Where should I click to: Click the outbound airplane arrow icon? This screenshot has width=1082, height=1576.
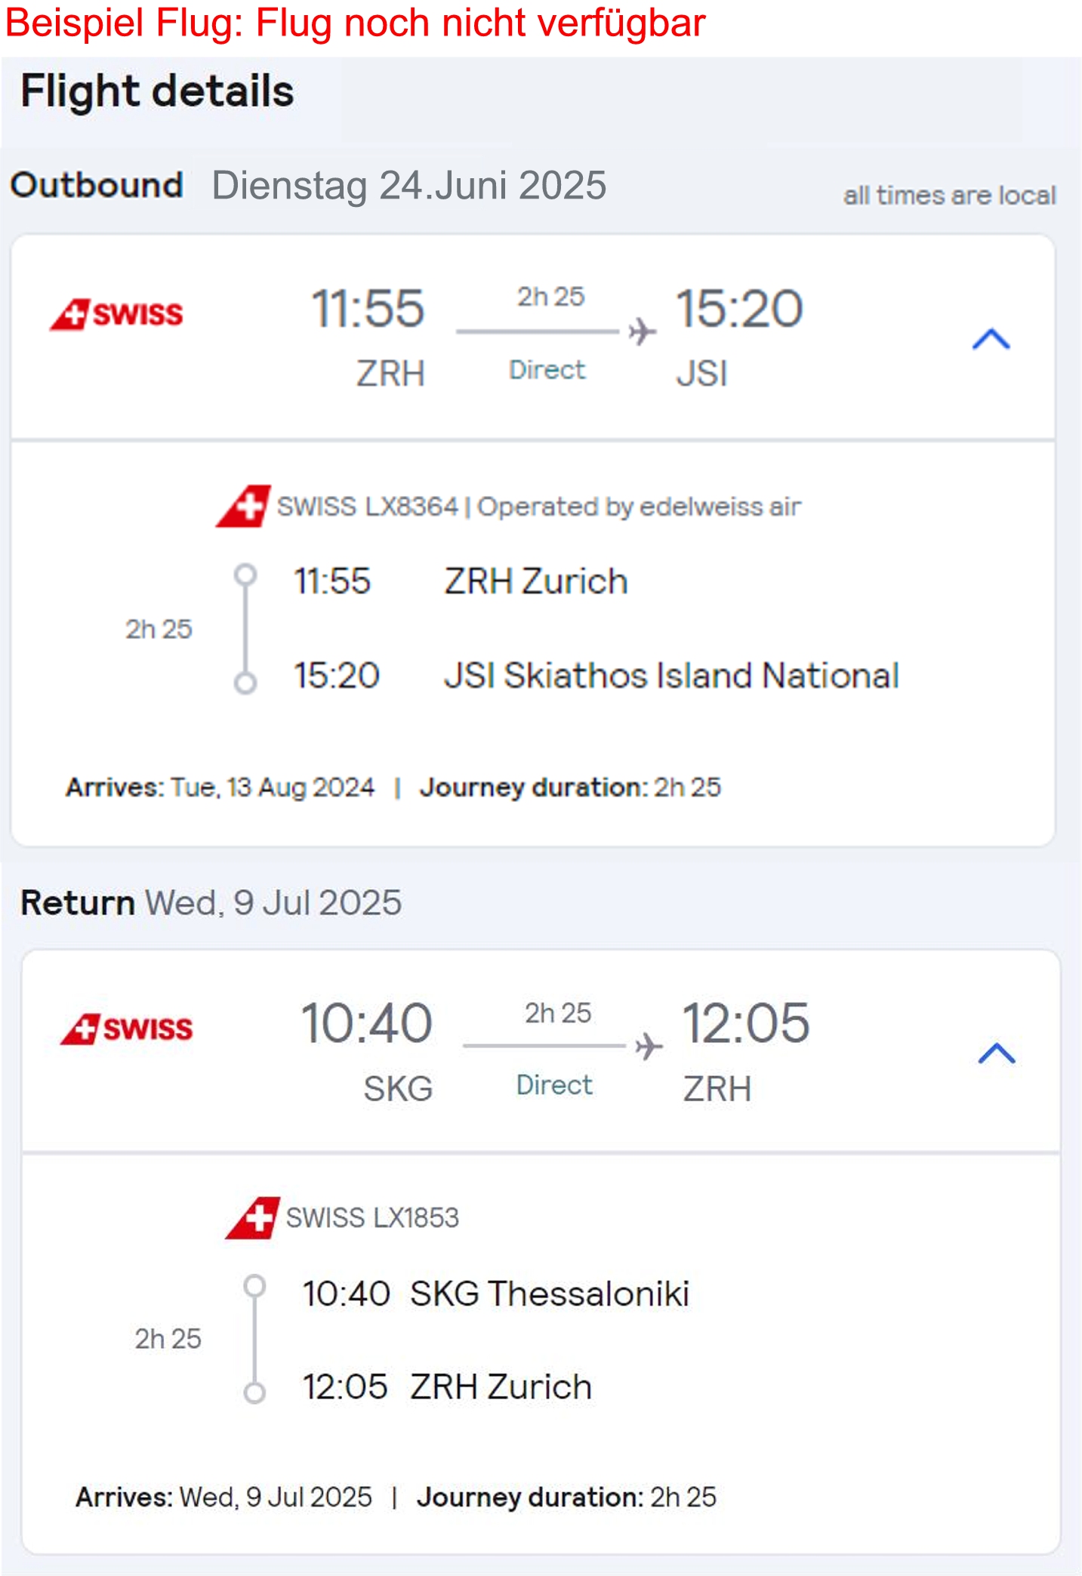tap(642, 332)
